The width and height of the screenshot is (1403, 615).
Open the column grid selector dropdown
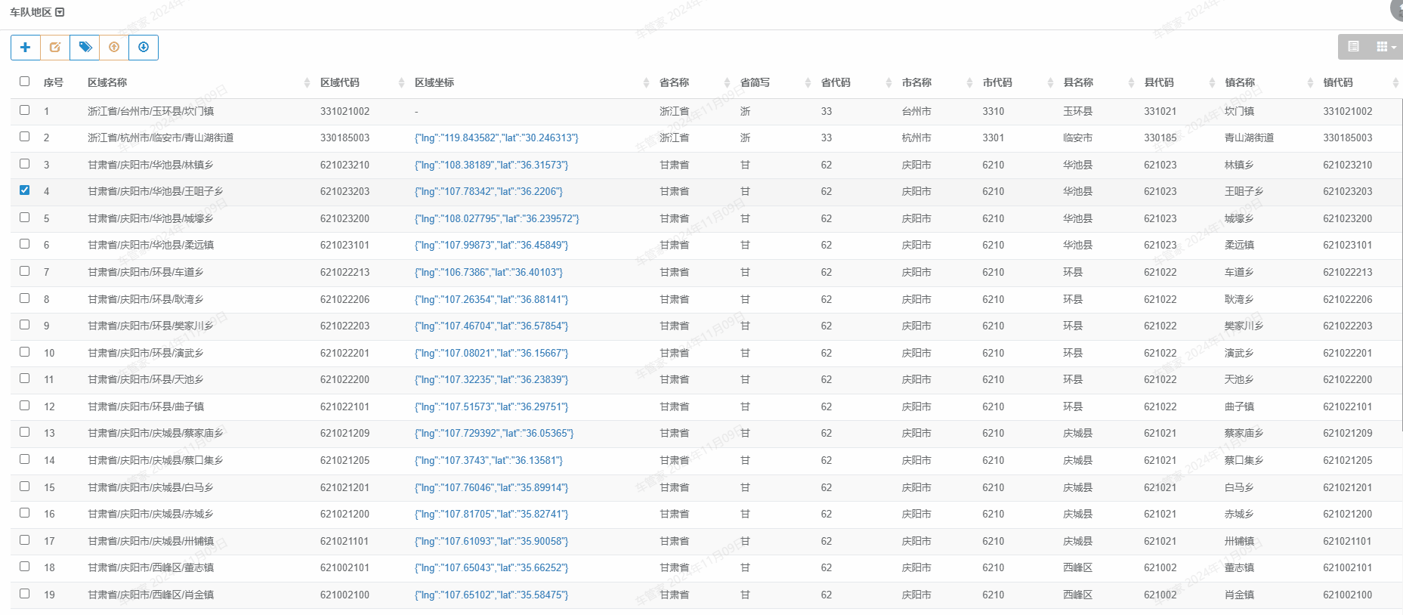coord(1385,47)
